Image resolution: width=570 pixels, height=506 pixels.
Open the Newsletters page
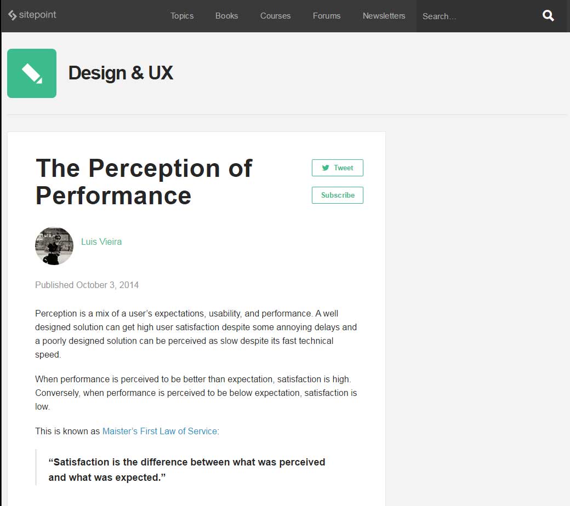point(384,16)
